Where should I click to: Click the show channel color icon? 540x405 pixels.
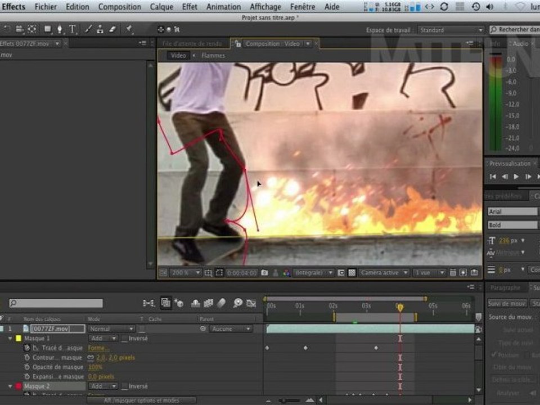coord(286,273)
